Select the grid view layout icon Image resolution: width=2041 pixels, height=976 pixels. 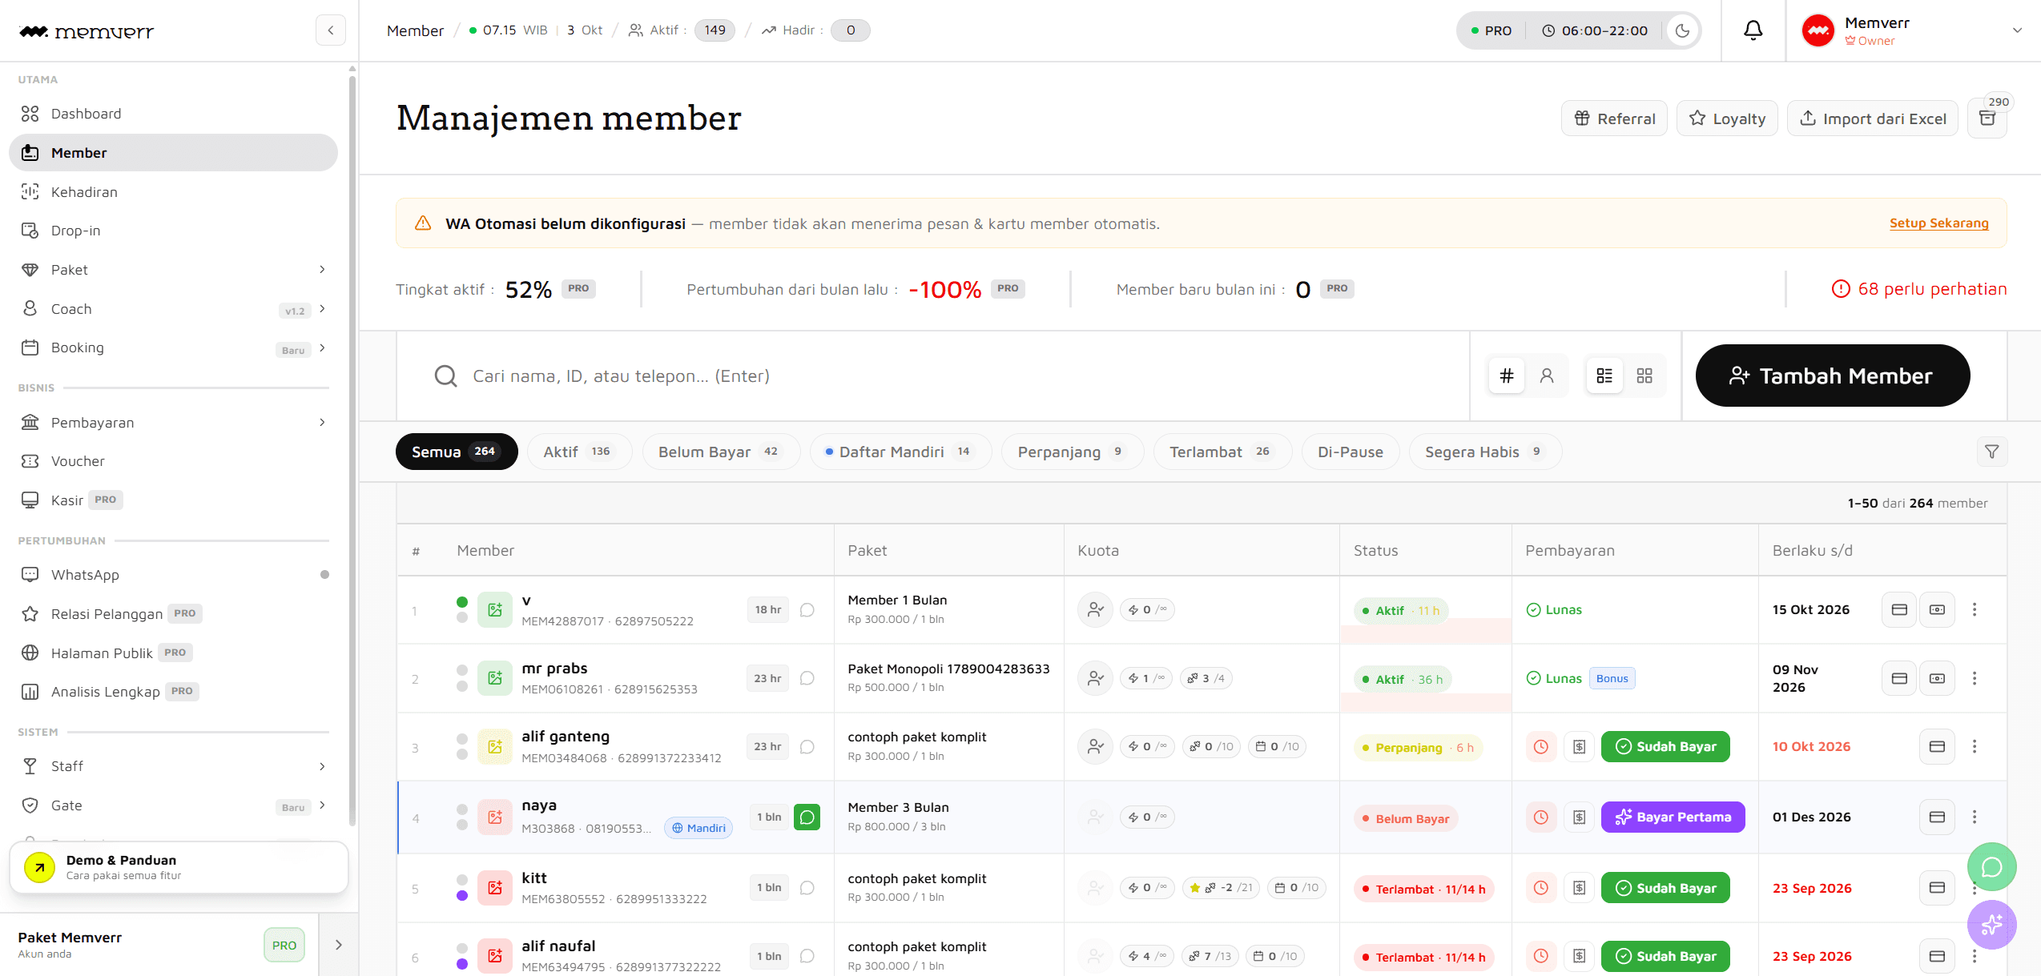pyautogui.click(x=1644, y=376)
